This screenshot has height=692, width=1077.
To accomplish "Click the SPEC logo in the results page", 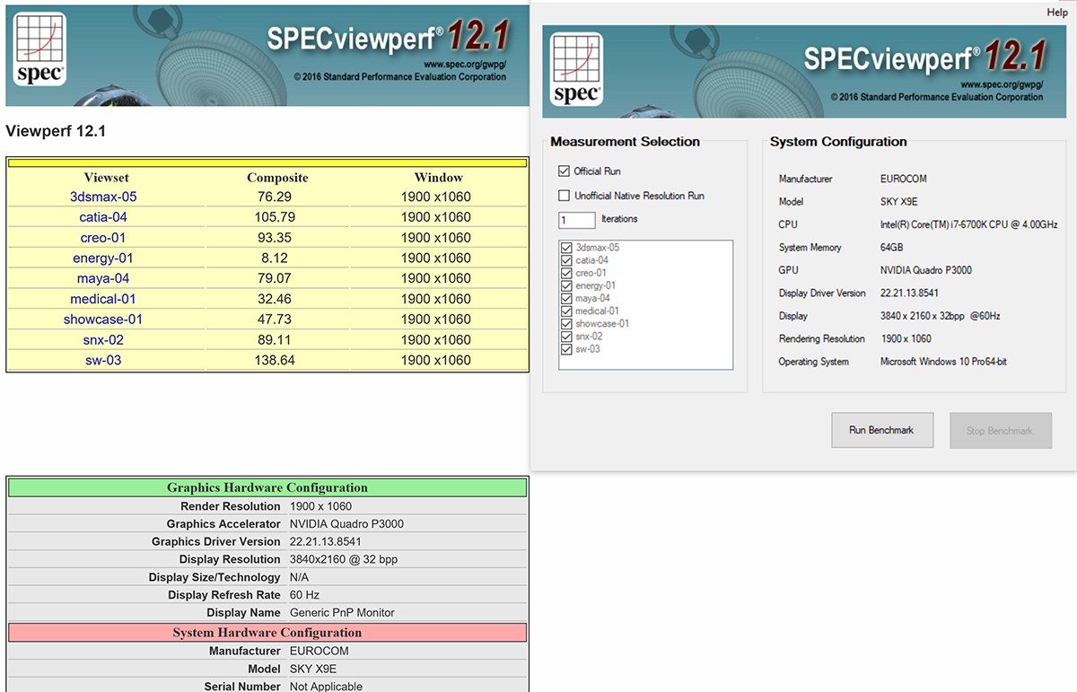I will pyautogui.click(x=40, y=49).
